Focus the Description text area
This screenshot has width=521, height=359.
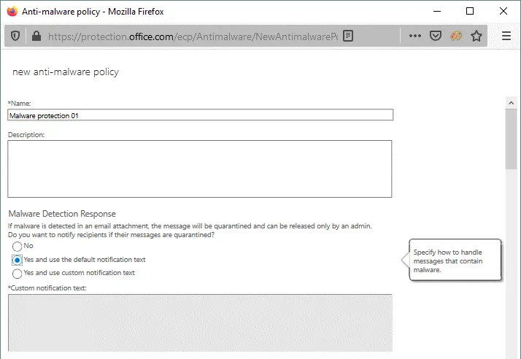(200, 169)
